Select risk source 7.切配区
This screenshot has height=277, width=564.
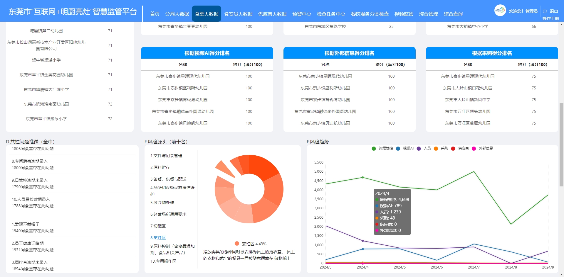158,226
